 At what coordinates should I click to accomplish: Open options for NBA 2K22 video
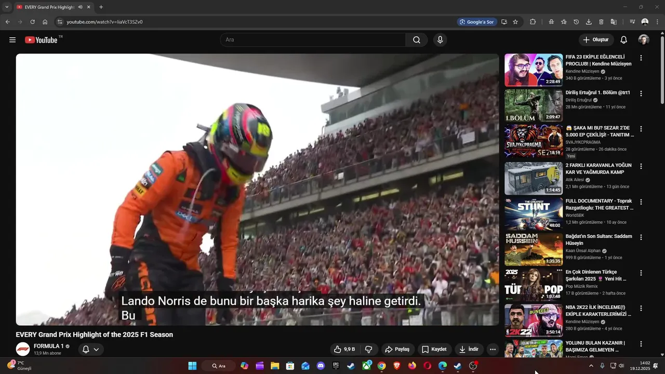[x=641, y=308]
